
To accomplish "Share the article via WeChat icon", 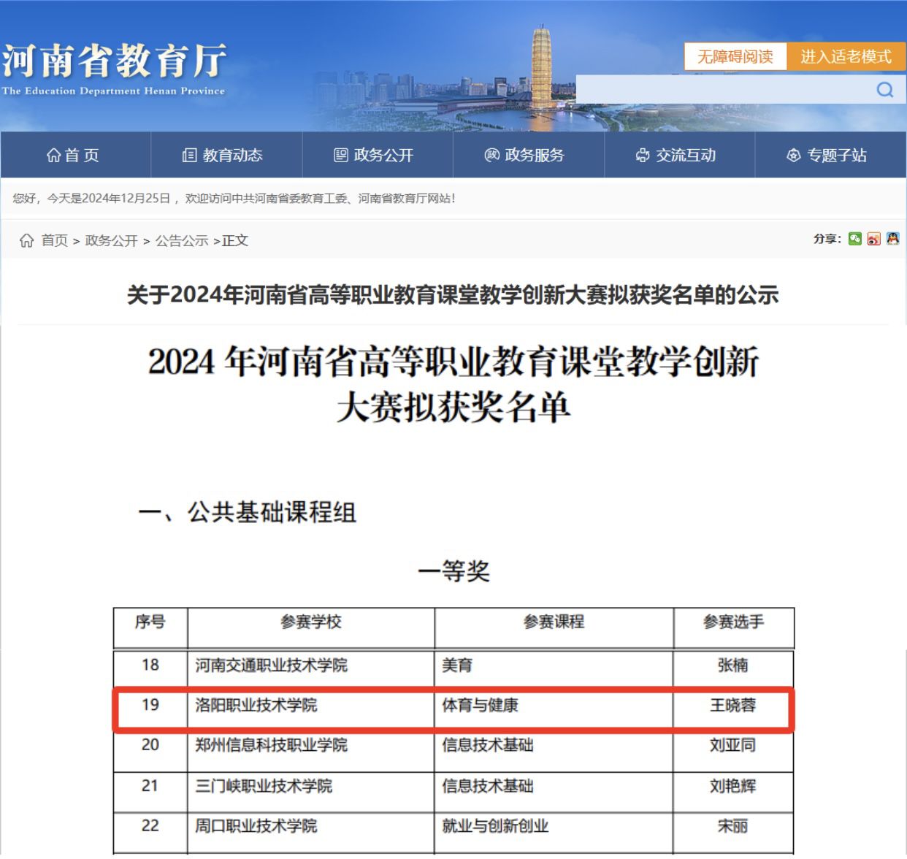I will pos(855,239).
